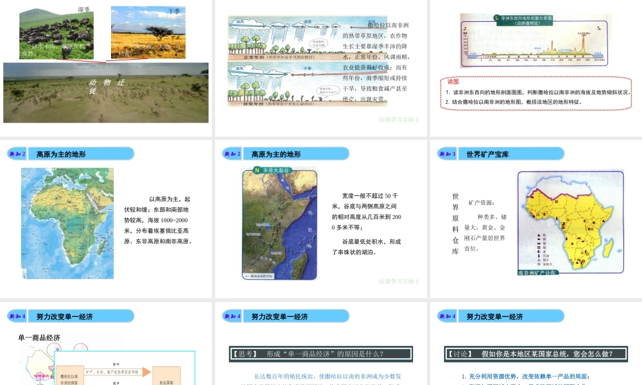Click the red dashed 读图 question box
This screenshot has width=642, height=385.
[537, 94]
